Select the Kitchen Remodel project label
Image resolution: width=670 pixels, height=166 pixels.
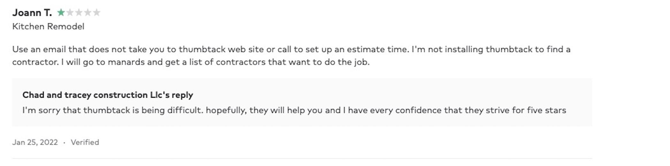pyautogui.click(x=48, y=26)
